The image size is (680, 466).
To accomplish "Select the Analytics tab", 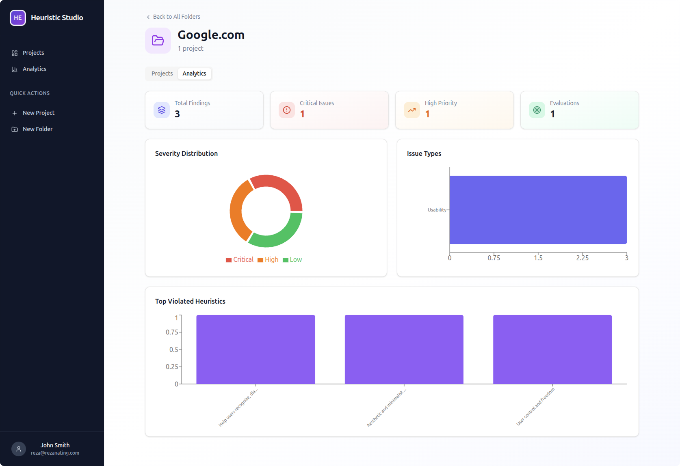I will (194, 73).
